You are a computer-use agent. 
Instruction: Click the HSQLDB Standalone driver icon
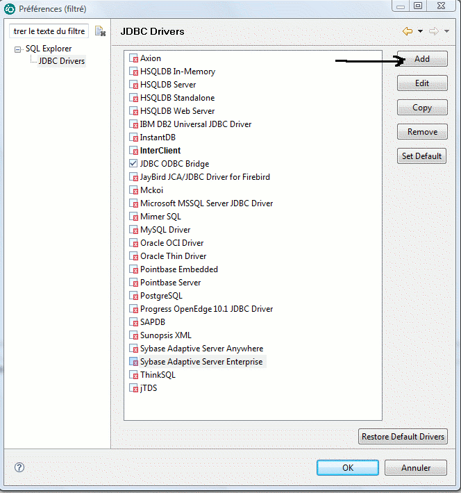coord(133,98)
